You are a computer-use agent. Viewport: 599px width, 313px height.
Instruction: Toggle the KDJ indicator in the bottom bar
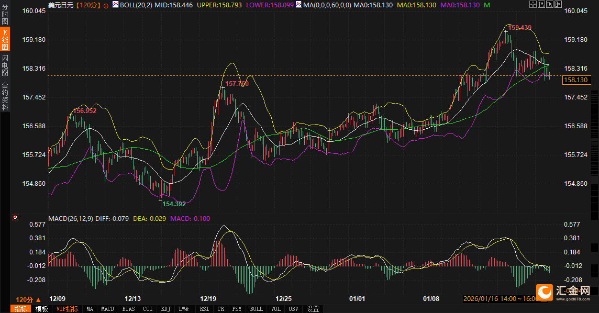(x=165, y=309)
